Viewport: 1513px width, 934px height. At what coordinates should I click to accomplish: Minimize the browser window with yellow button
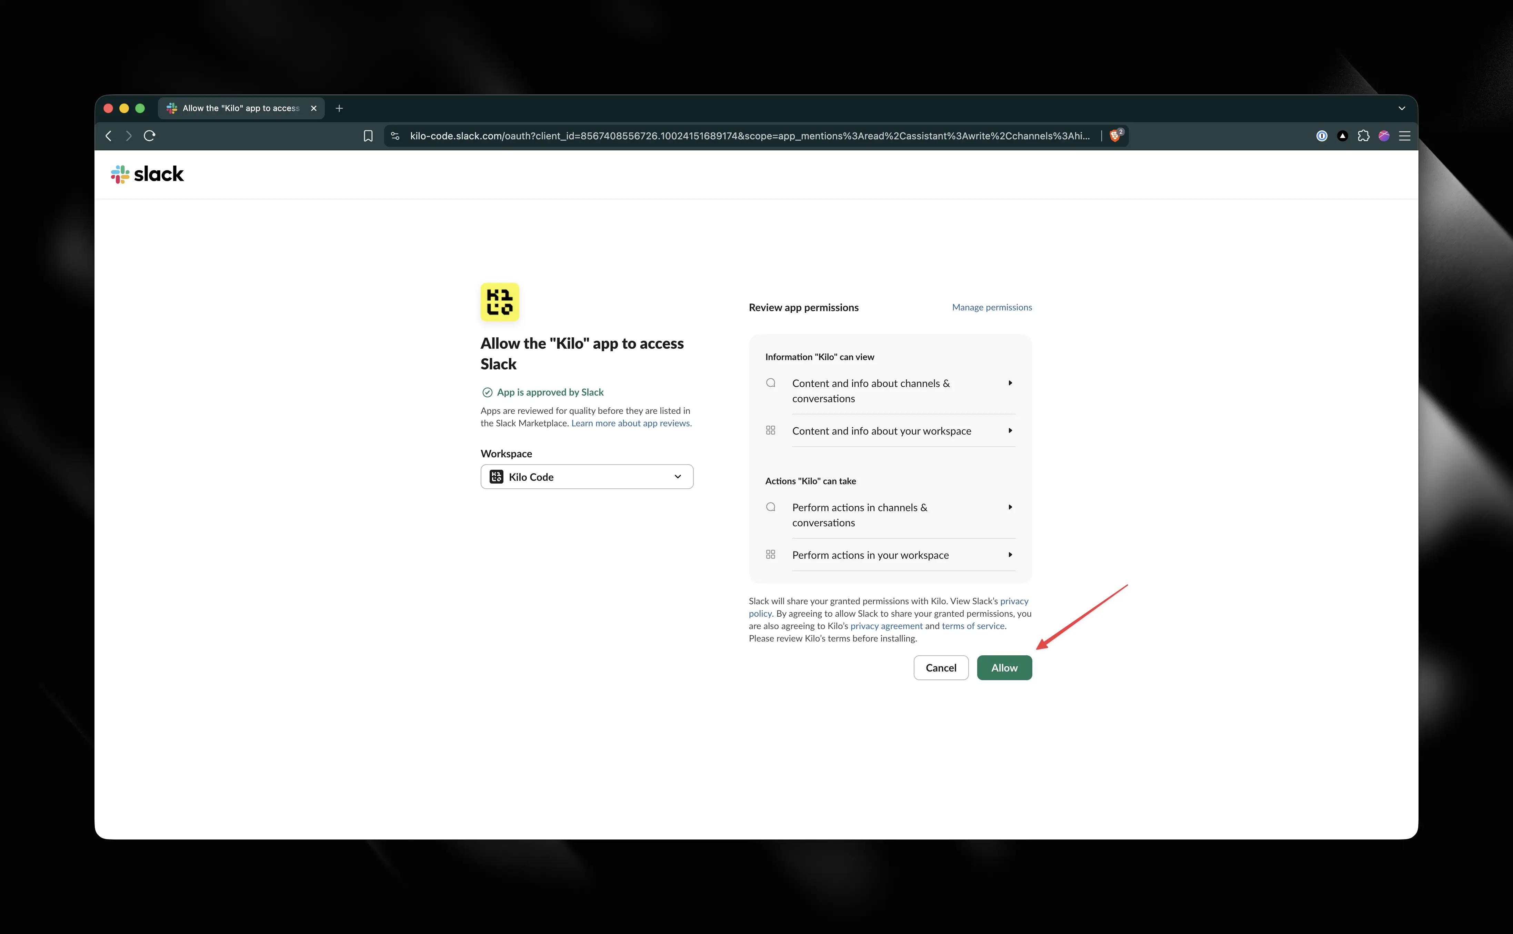[x=124, y=108]
